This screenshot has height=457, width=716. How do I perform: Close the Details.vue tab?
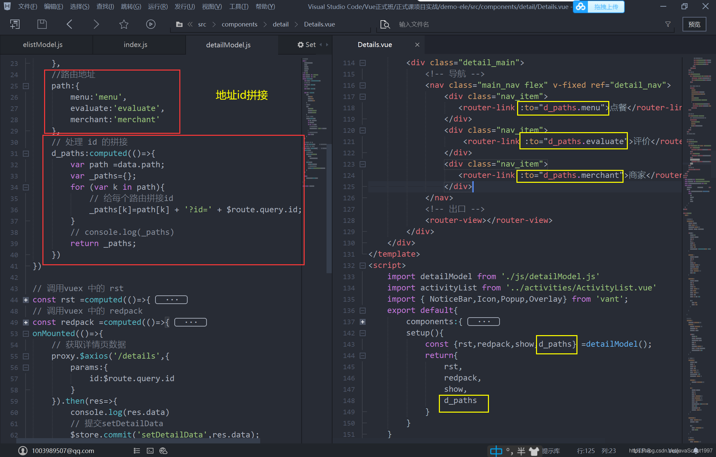pos(417,45)
